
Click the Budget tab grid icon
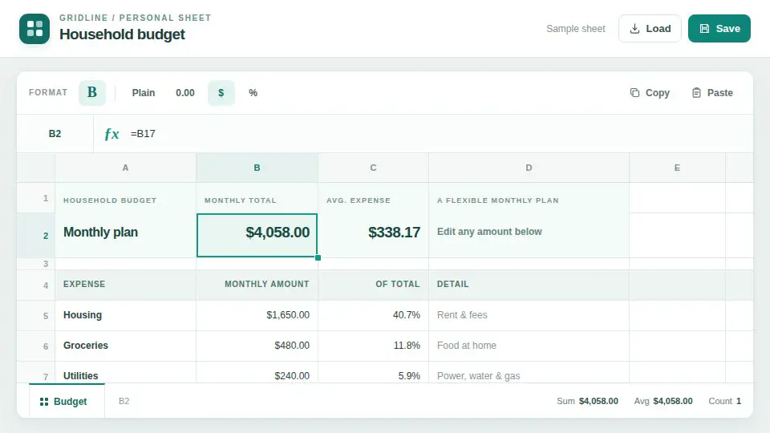click(x=43, y=402)
